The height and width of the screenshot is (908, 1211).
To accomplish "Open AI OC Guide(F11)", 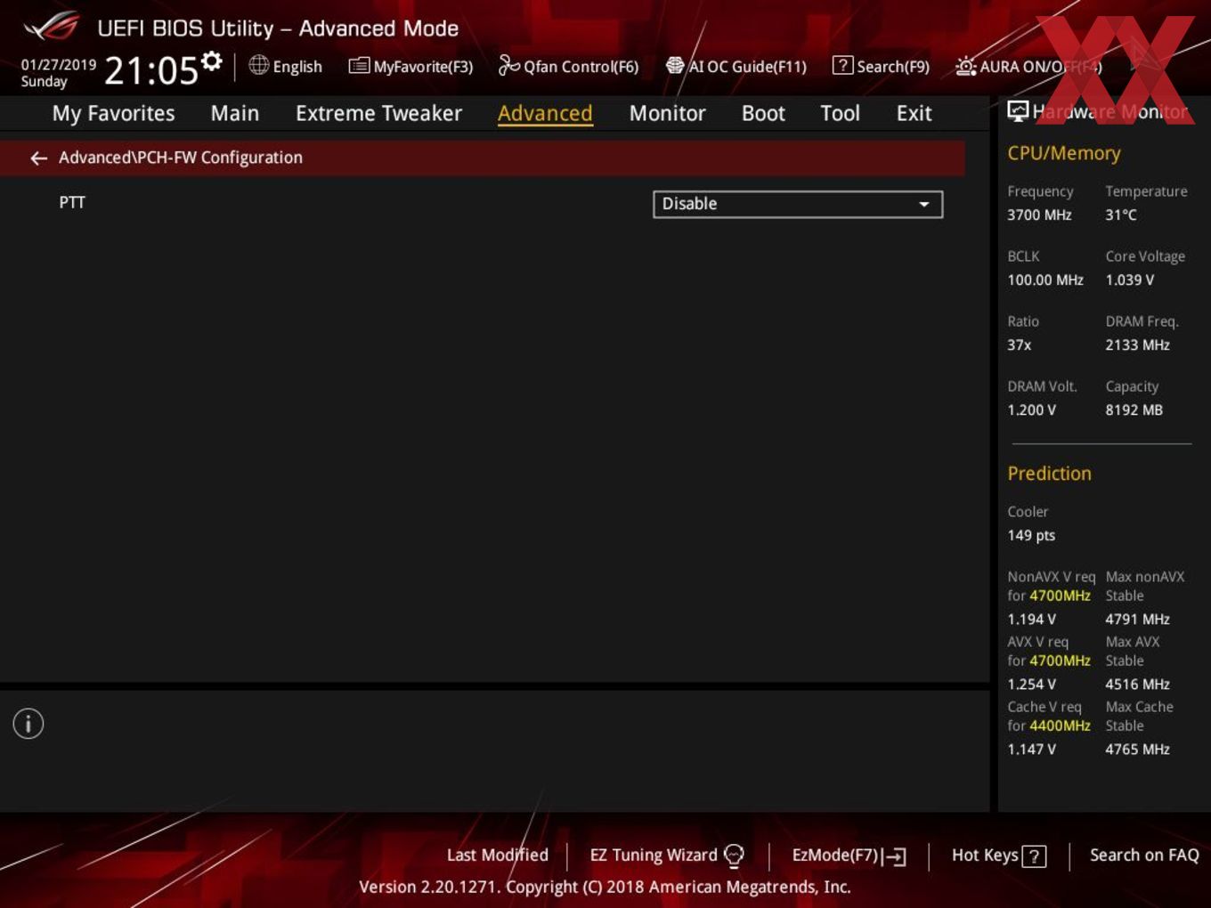I will [736, 66].
